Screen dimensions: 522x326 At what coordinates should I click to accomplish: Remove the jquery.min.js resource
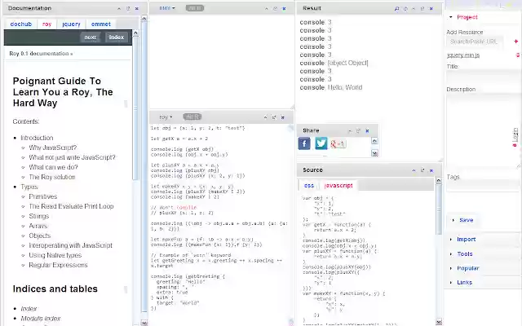point(518,55)
